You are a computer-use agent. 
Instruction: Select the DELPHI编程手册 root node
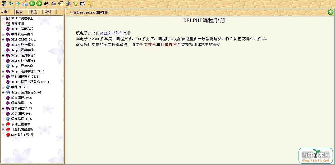point(22,18)
